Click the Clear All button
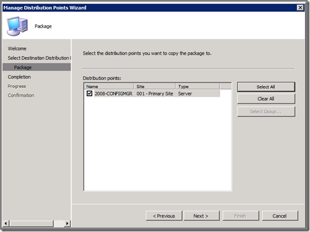Viewport: 310px width, 232px height. tap(266, 99)
